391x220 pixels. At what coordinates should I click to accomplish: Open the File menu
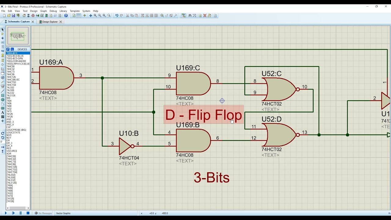pyautogui.click(x=3, y=11)
